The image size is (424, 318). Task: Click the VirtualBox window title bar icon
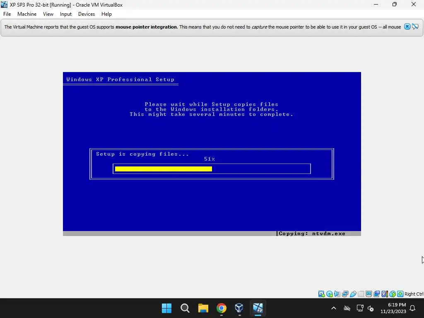[x=4, y=5]
